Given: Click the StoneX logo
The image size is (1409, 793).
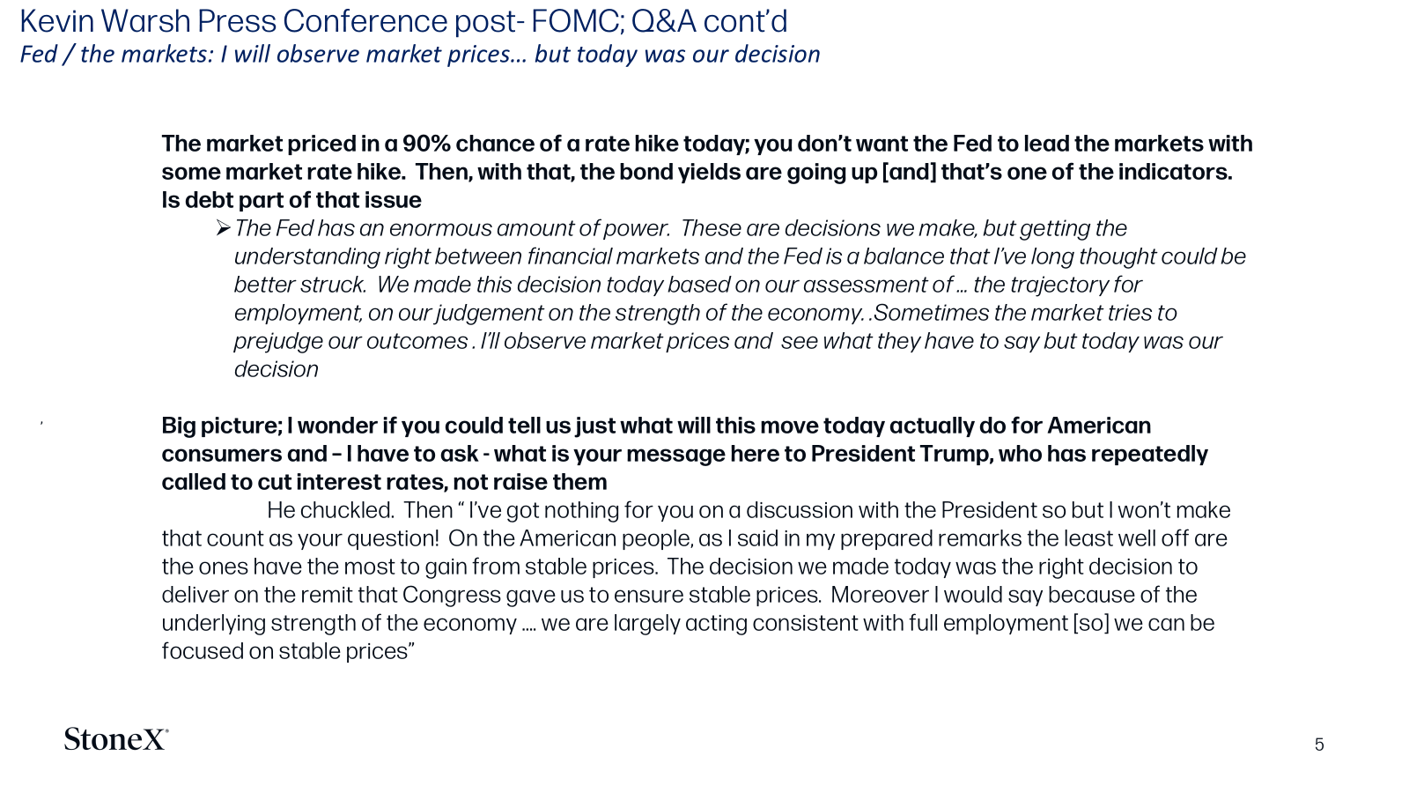Looking at the screenshot, I should click(115, 738).
